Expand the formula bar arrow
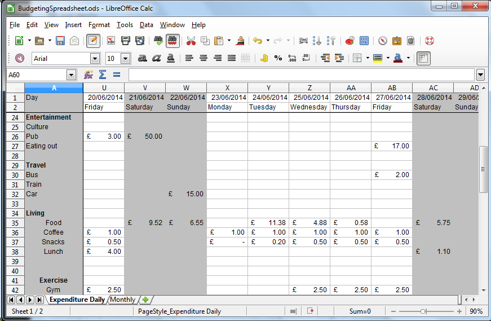Viewport: 491px width, 321px height. click(x=480, y=75)
